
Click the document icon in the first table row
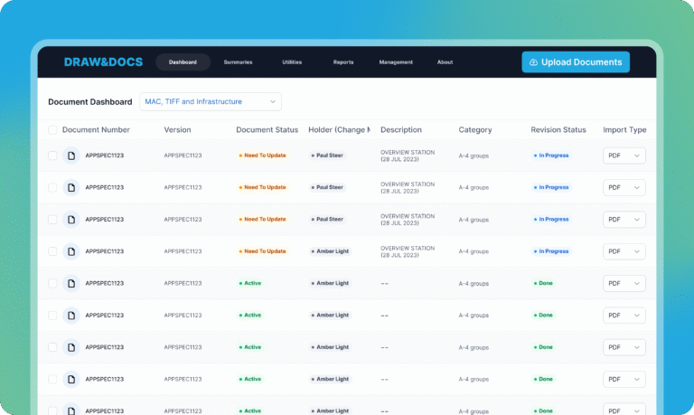pos(70,156)
